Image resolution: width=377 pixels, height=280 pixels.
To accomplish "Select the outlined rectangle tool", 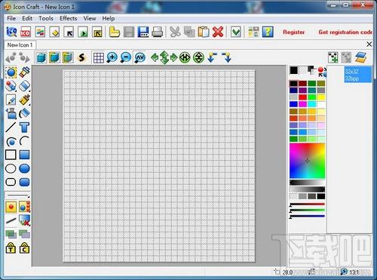I will click(11, 155).
